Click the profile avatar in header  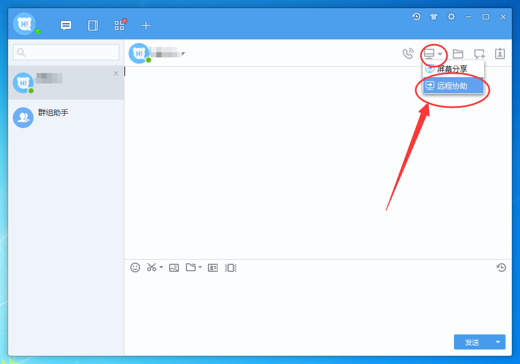(24, 24)
